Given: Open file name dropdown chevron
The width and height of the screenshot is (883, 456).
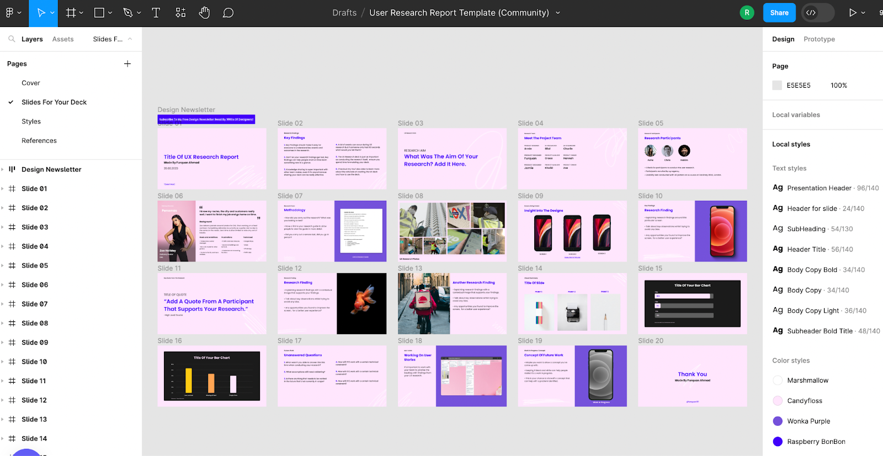Looking at the screenshot, I should [x=558, y=13].
